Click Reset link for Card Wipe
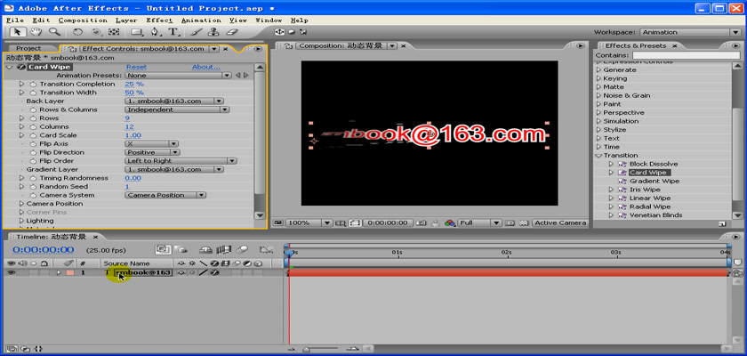Viewport: 747px width, 356px height. (136, 68)
